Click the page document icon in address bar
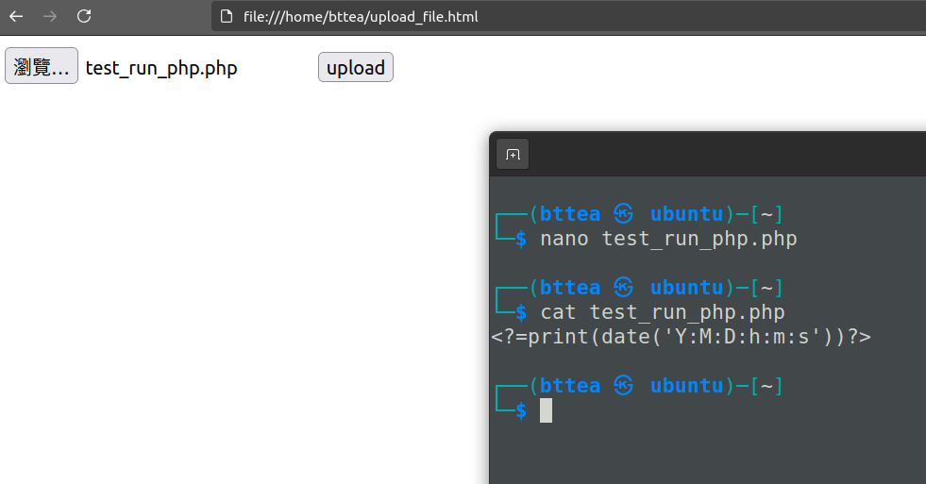This screenshot has width=926, height=484. 227,17
